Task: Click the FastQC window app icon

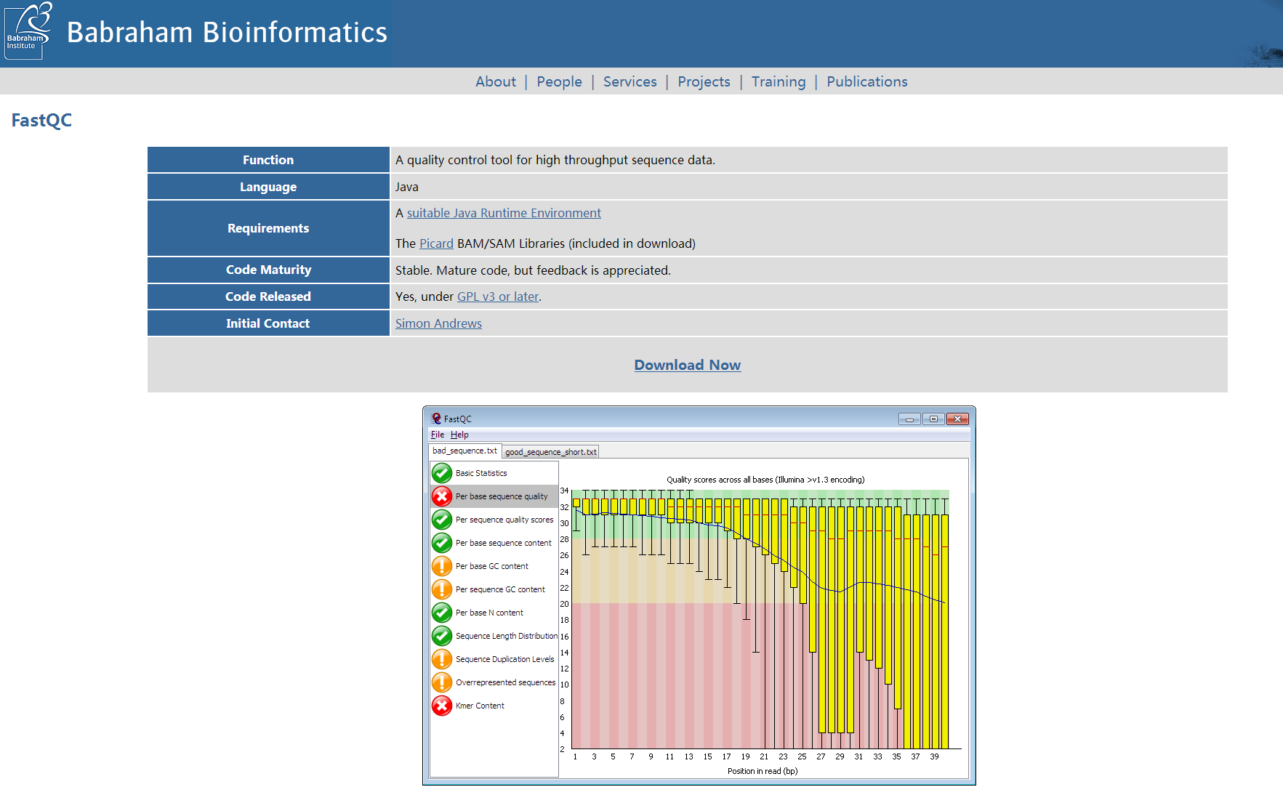Action: coord(436,419)
